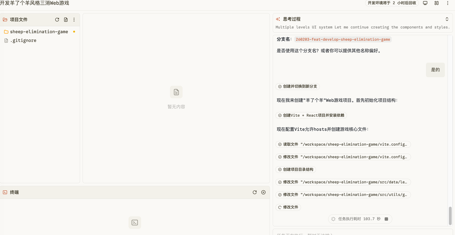The height and width of the screenshot is (235, 455).
Task: Stop the running task with the square button
Action: [386, 219]
